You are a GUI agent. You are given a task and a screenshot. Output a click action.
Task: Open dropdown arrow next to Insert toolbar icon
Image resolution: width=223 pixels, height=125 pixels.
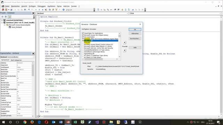9,10
